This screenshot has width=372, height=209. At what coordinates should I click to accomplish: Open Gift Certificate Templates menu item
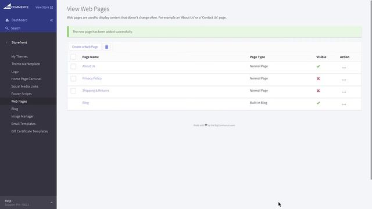coord(30,131)
